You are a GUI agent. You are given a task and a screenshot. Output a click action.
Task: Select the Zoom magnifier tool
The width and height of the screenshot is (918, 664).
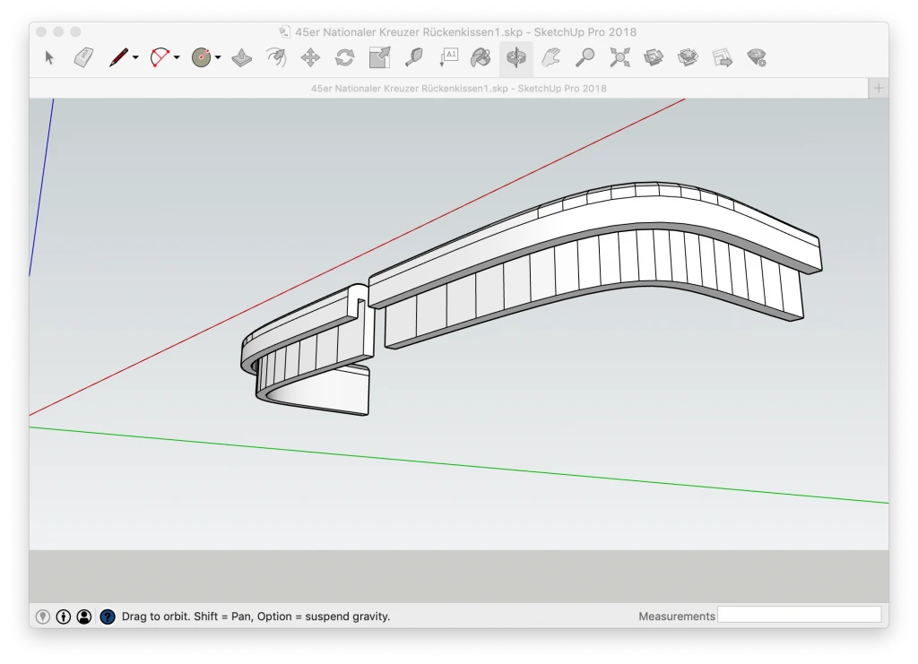(x=585, y=58)
